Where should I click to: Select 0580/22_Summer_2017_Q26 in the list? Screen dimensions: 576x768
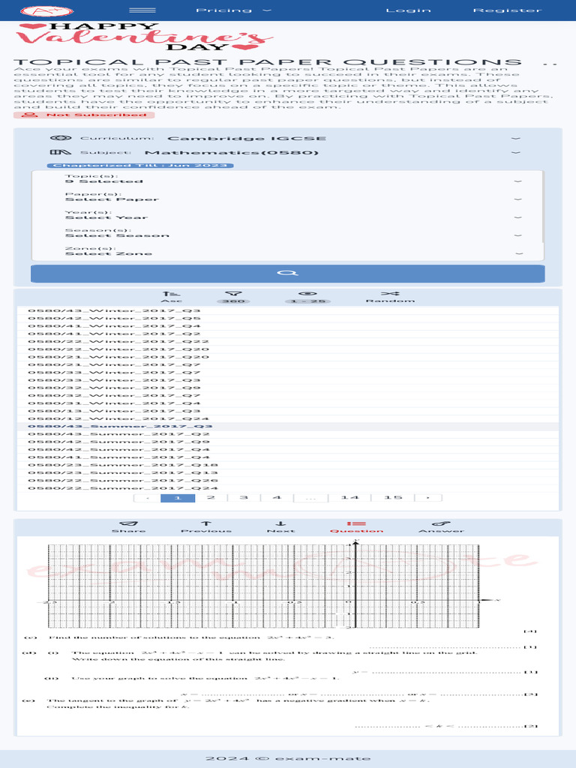tap(288, 481)
